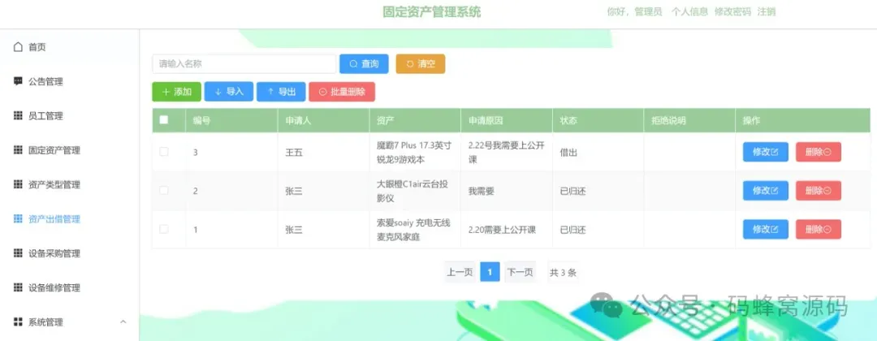
Task: Click the grid icon beside 固定资产管理
Action: pyautogui.click(x=18, y=150)
